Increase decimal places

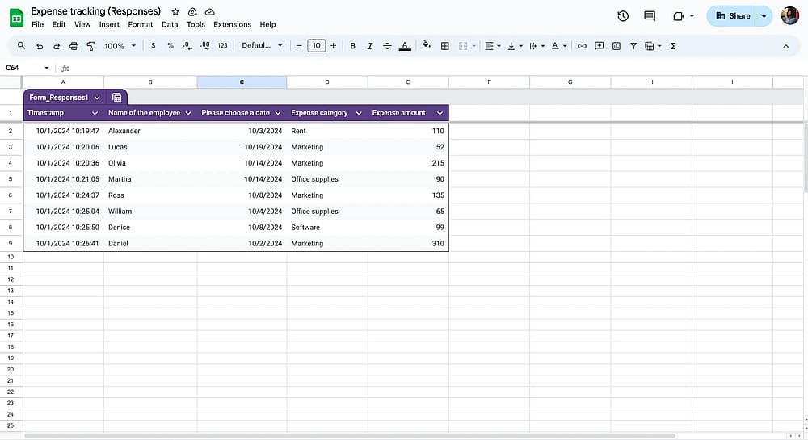[205, 46]
